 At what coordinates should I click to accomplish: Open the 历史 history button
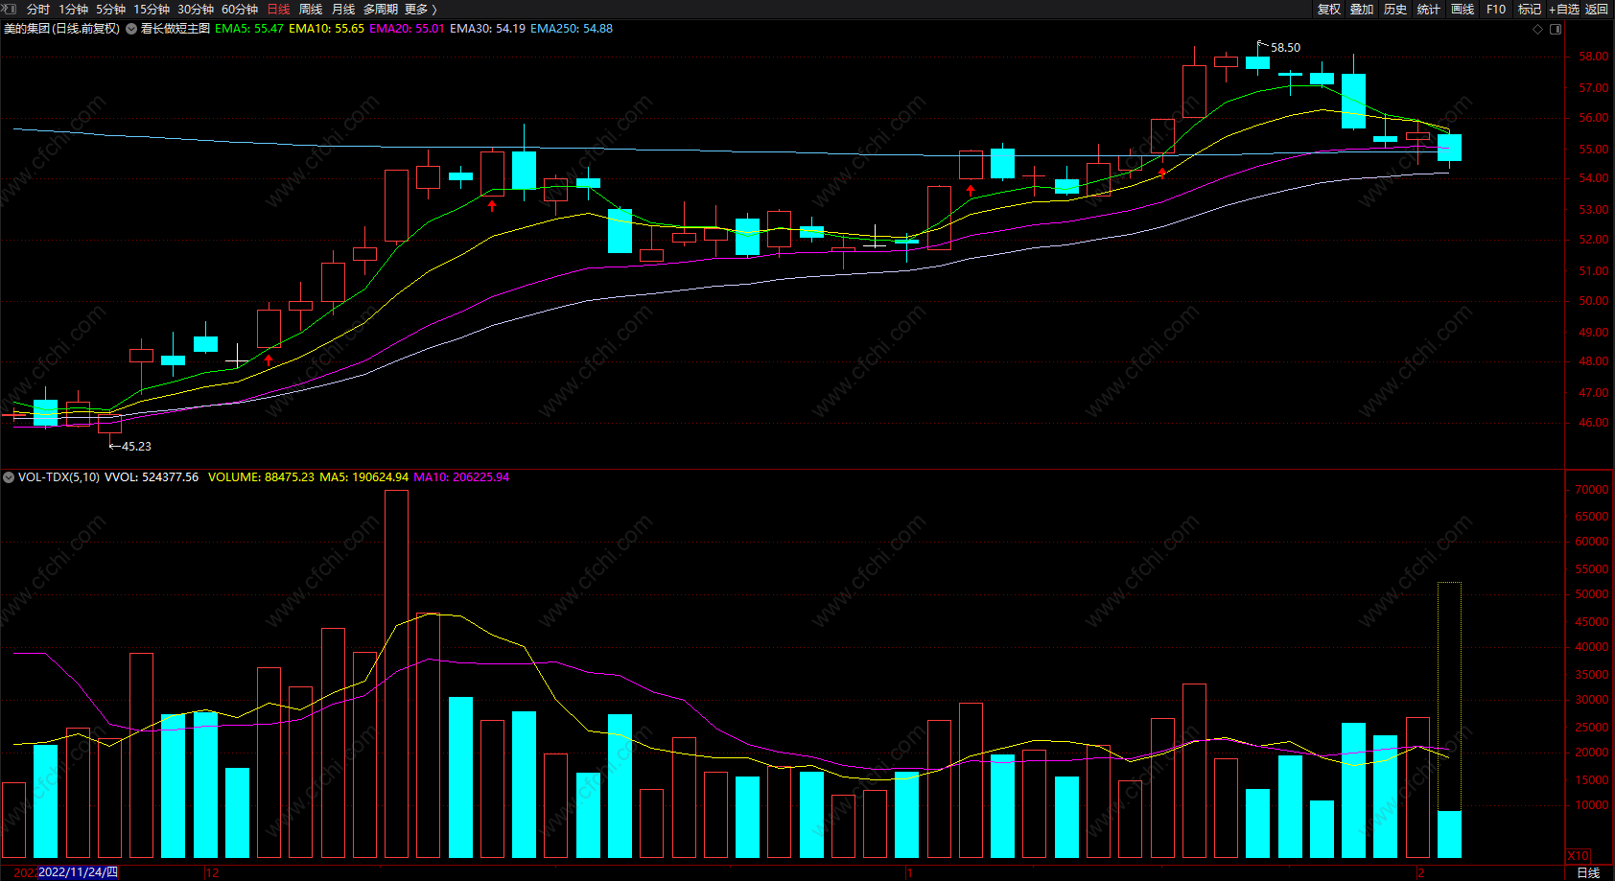(1395, 10)
